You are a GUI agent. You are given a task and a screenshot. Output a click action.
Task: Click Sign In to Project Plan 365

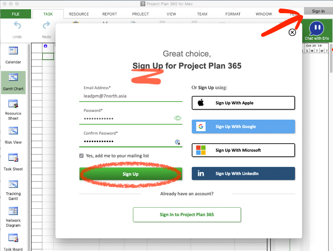(187, 215)
